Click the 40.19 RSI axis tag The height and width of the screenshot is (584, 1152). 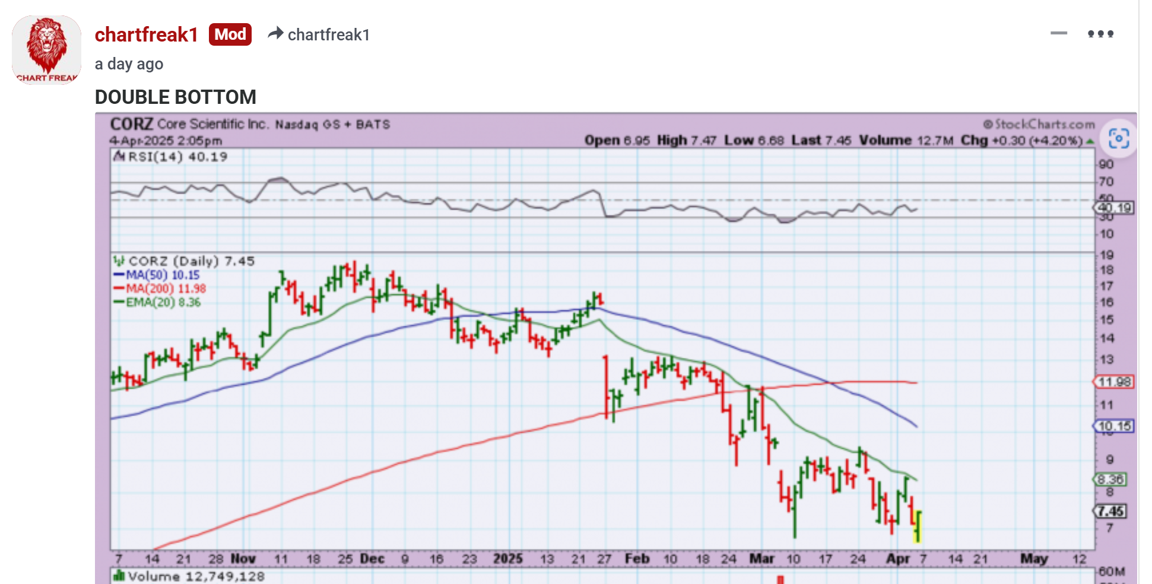click(x=1114, y=208)
